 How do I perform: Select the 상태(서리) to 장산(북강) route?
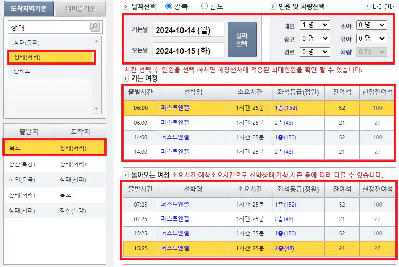[x=55, y=211]
